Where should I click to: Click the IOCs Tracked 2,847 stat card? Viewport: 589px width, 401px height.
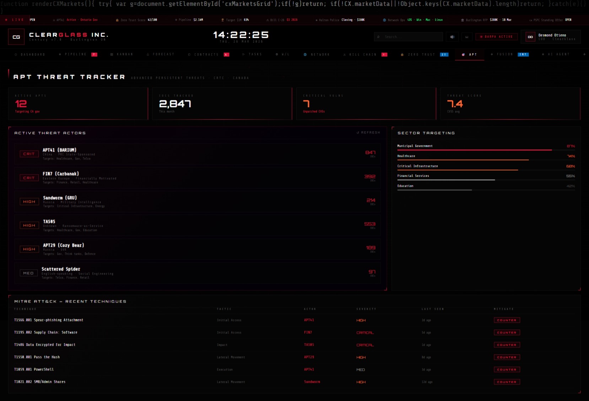coord(222,104)
